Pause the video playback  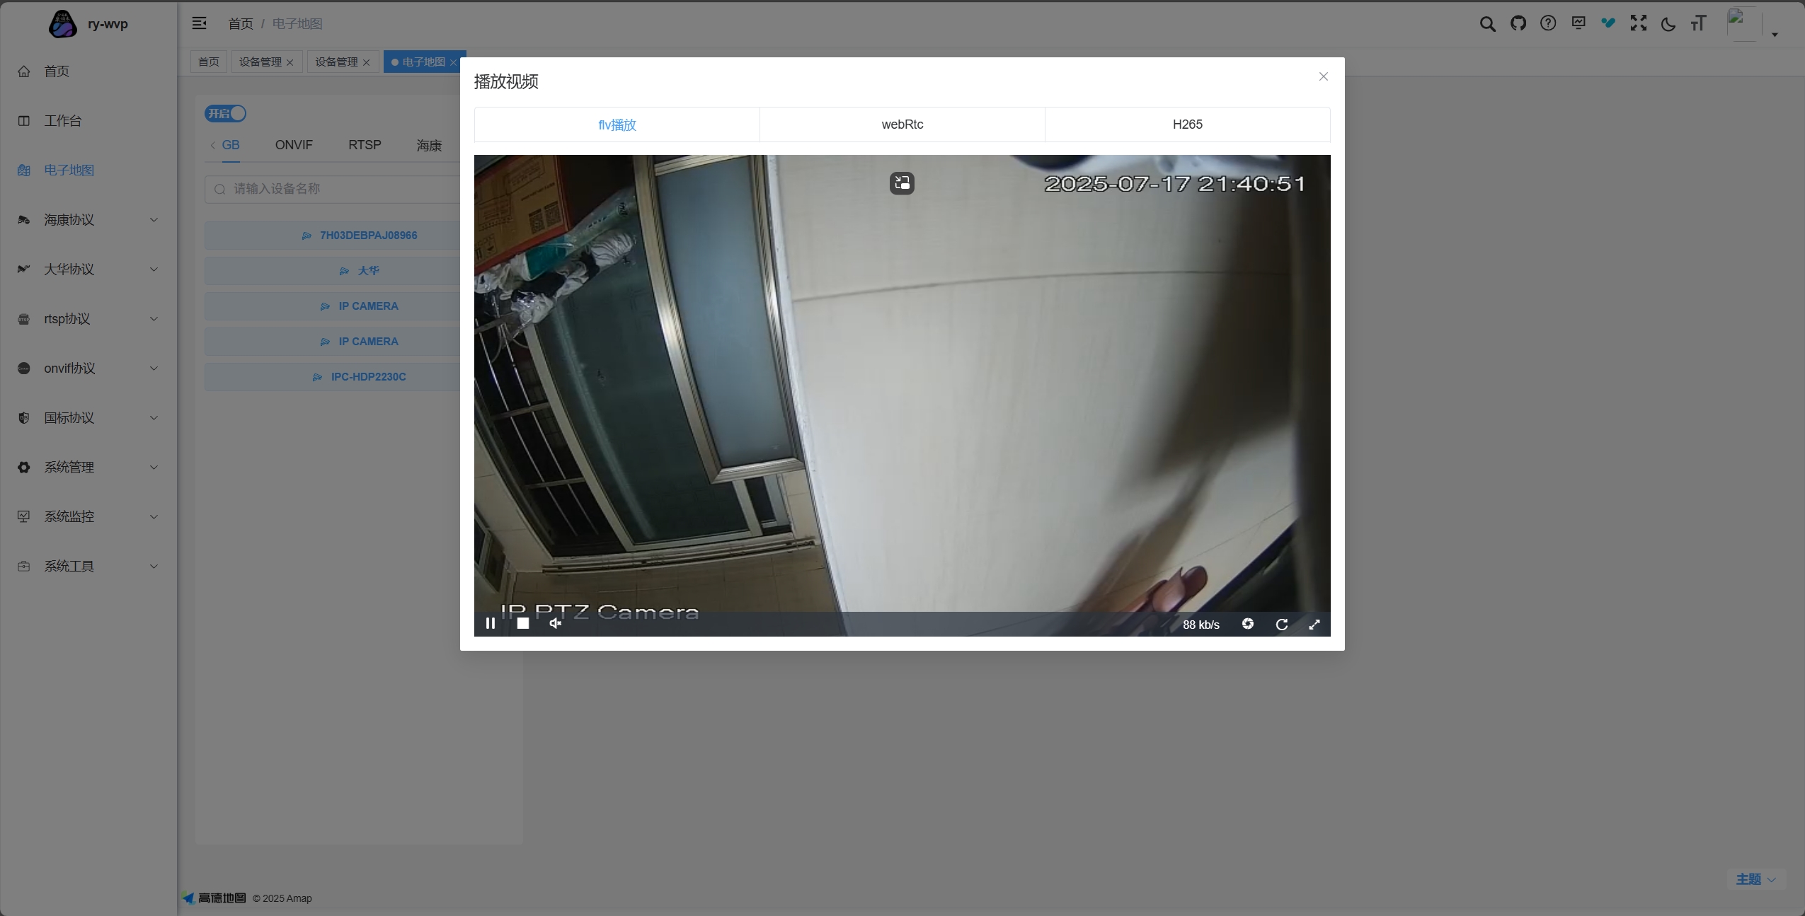coord(490,623)
